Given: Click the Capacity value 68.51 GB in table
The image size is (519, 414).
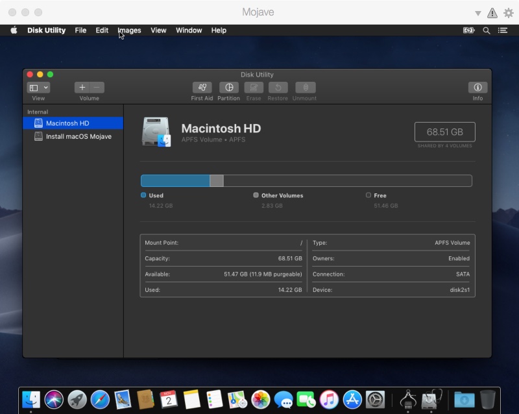Looking at the screenshot, I should 290,258.
